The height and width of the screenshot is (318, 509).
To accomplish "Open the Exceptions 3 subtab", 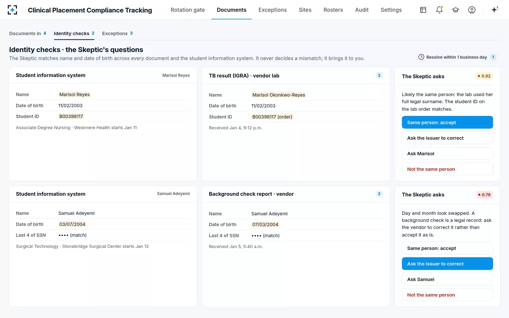I will (117, 33).
